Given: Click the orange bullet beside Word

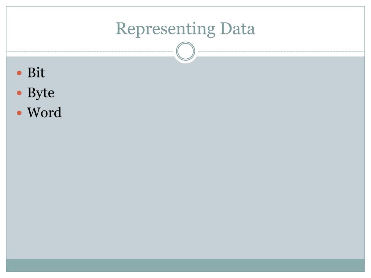Looking at the screenshot, I should (x=20, y=113).
